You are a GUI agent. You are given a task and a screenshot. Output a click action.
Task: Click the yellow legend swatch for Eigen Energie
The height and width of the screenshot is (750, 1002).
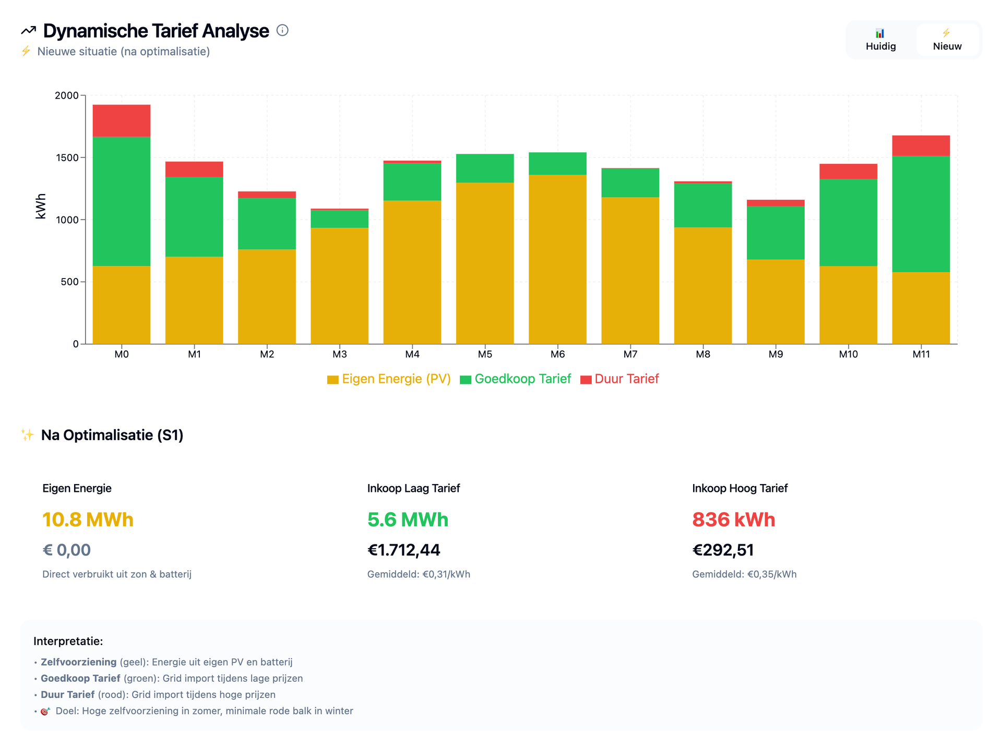(x=333, y=380)
